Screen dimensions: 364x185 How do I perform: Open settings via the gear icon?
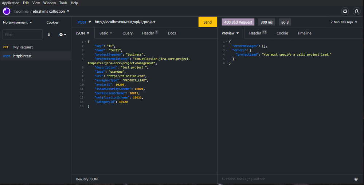(345, 11)
